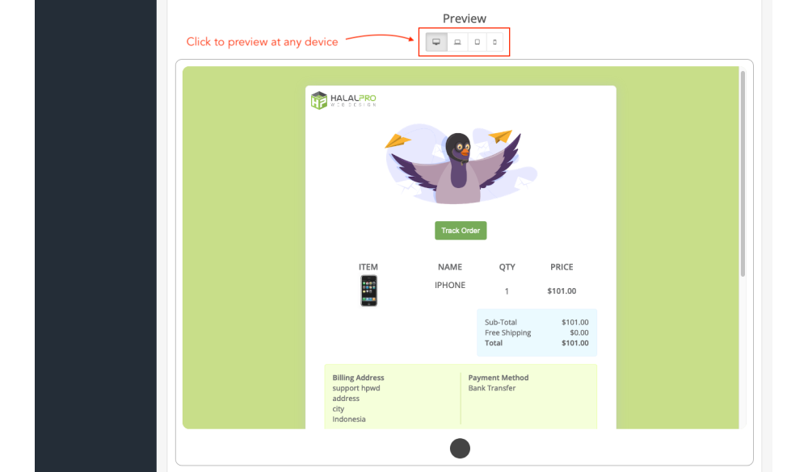This screenshot has height=472, width=808.
Task: Click the Bank Transfer text
Action: pos(491,388)
